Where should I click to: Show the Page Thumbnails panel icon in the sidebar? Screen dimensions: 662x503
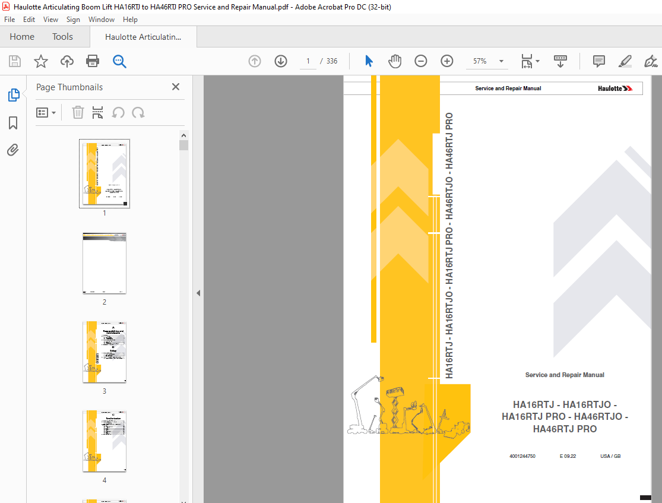pyautogui.click(x=14, y=95)
